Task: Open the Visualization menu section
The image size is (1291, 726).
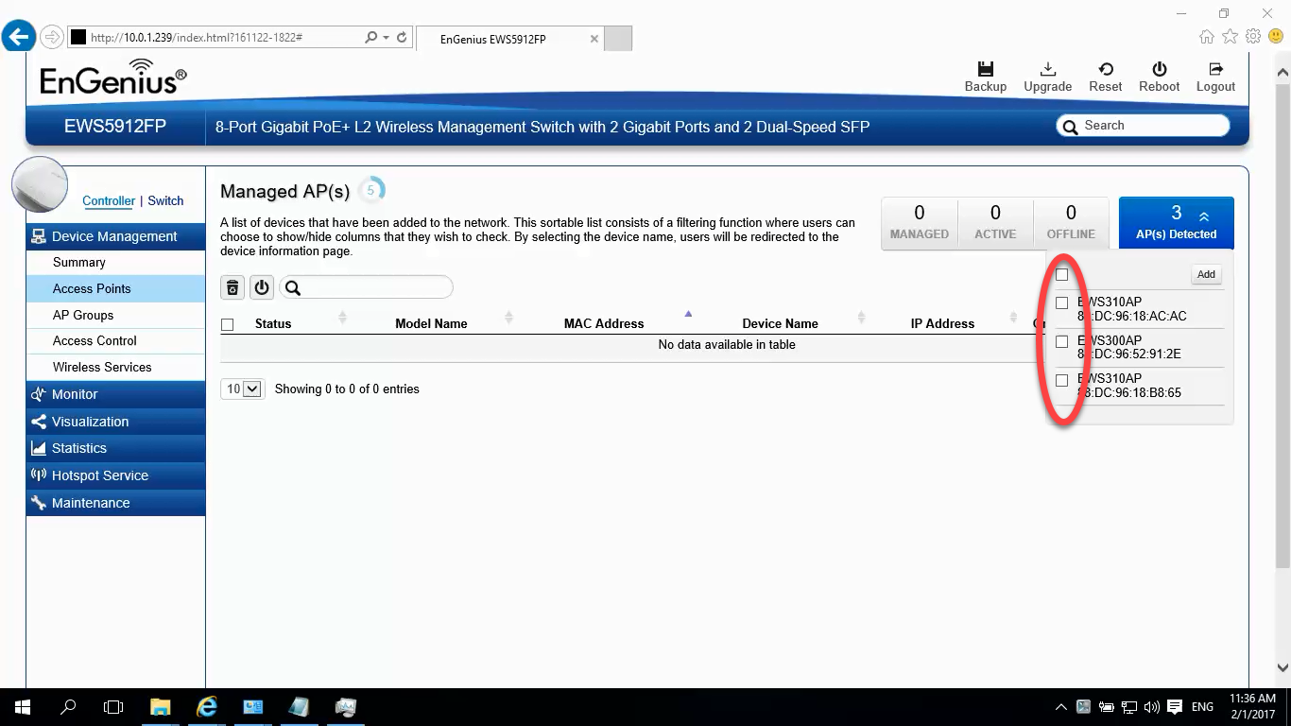Action: [115, 422]
